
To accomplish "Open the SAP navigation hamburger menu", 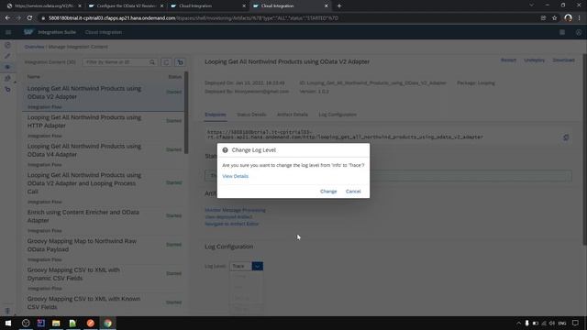I will point(8,32).
